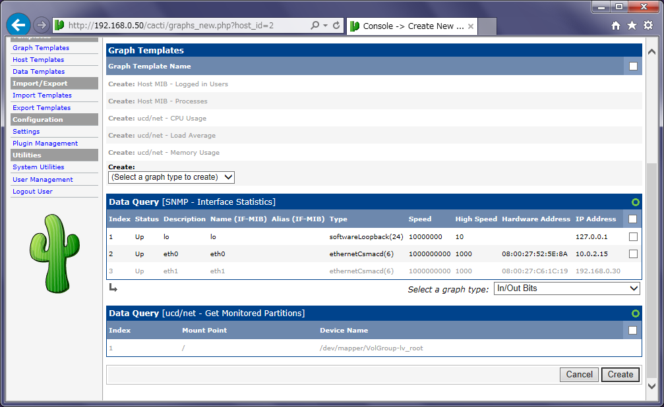
Task: Open Export Templates link
Action: click(42, 108)
